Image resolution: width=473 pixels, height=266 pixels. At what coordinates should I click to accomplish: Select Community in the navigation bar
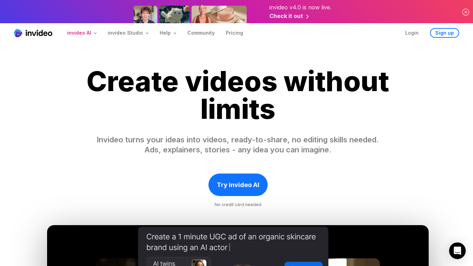click(x=201, y=33)
